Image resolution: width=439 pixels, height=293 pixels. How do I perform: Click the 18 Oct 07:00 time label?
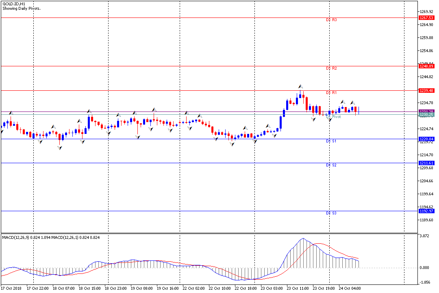point(63,289)
